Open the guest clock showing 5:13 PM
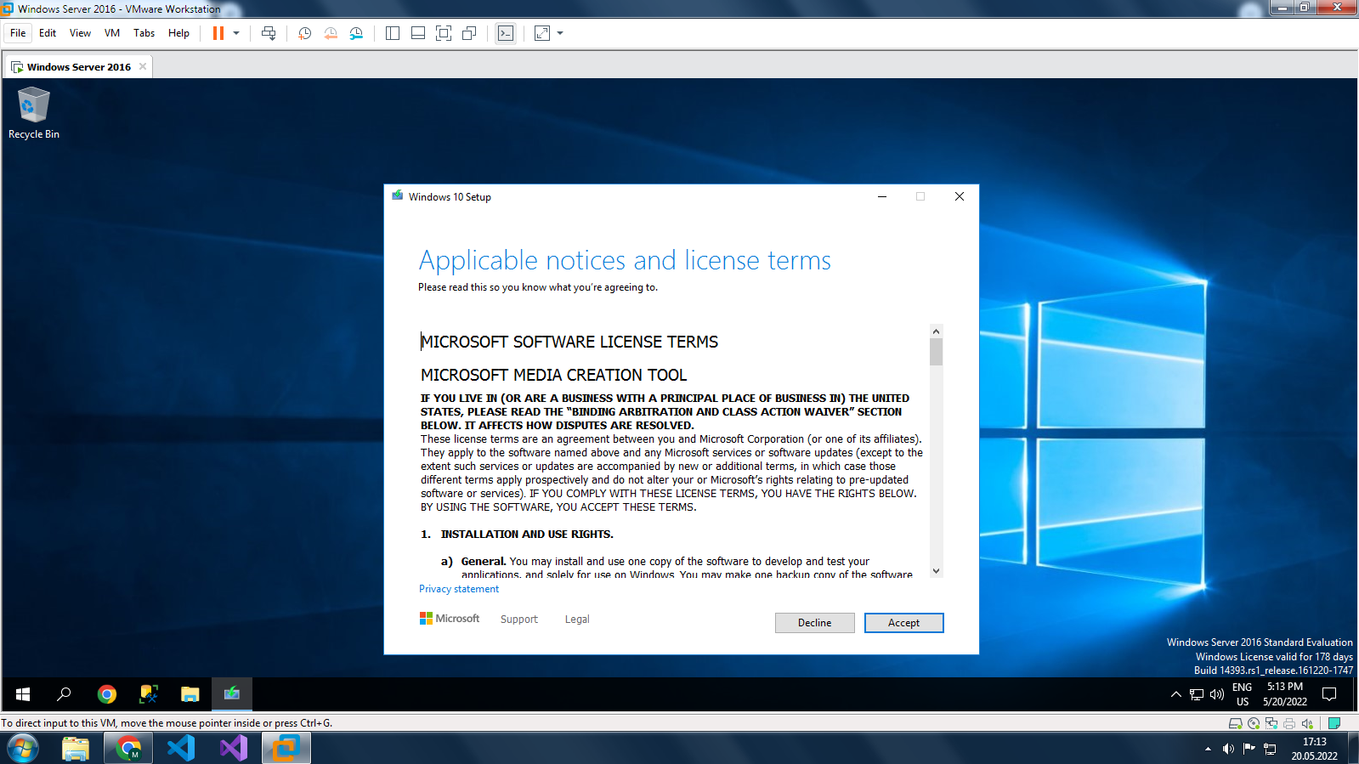1359x764 pixels. 1285,694
